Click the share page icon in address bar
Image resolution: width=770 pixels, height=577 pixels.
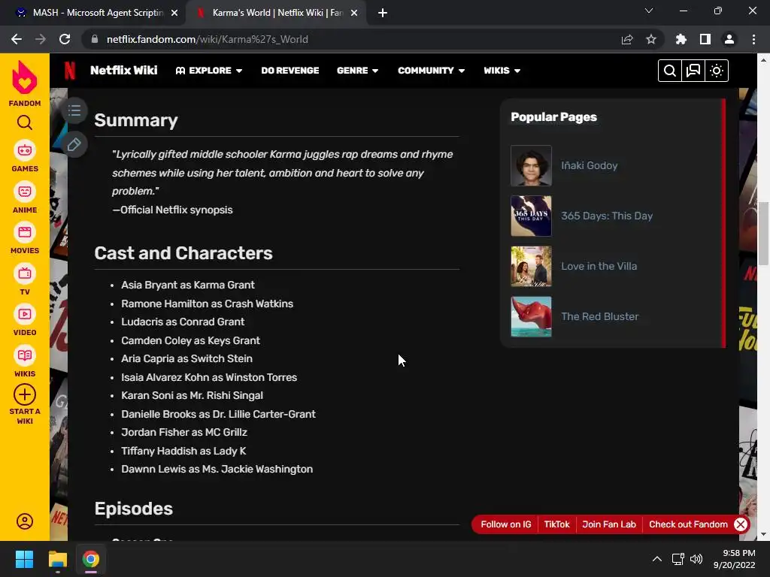[627, 39]
